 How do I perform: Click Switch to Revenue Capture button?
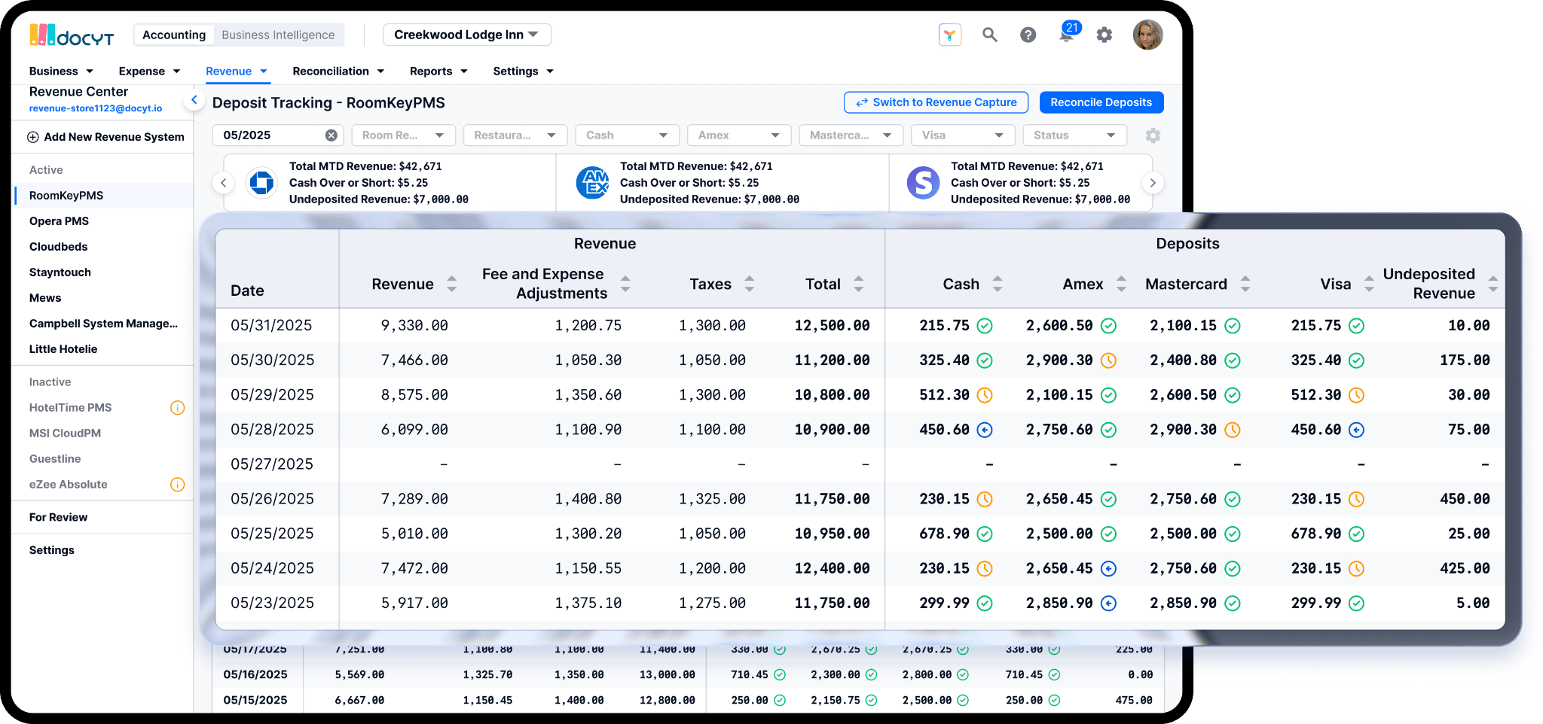point(936,102)
